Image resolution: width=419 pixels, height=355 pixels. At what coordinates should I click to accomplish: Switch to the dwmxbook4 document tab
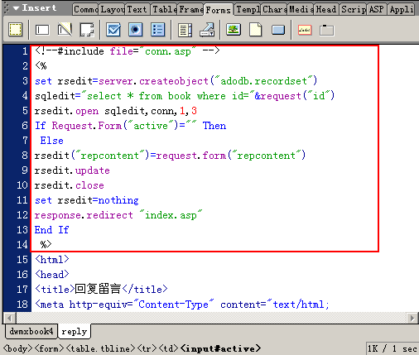[x=31, y=331]
